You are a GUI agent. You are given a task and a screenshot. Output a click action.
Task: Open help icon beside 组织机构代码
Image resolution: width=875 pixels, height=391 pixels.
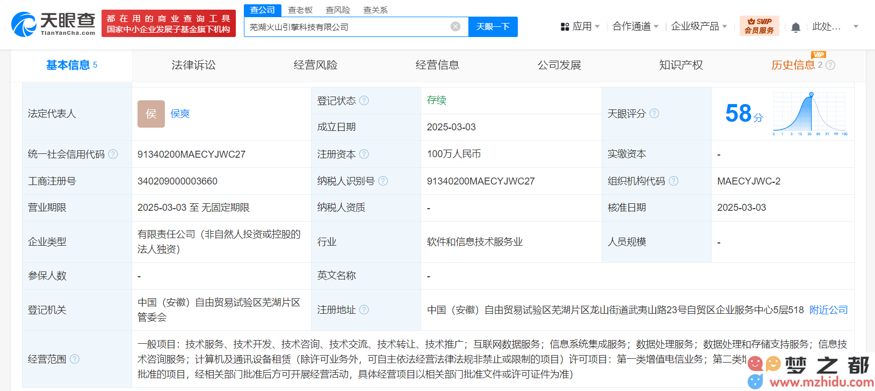[x=674, y=181]
